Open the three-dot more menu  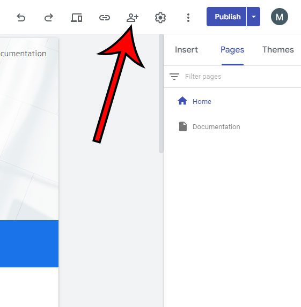point(188,18)
